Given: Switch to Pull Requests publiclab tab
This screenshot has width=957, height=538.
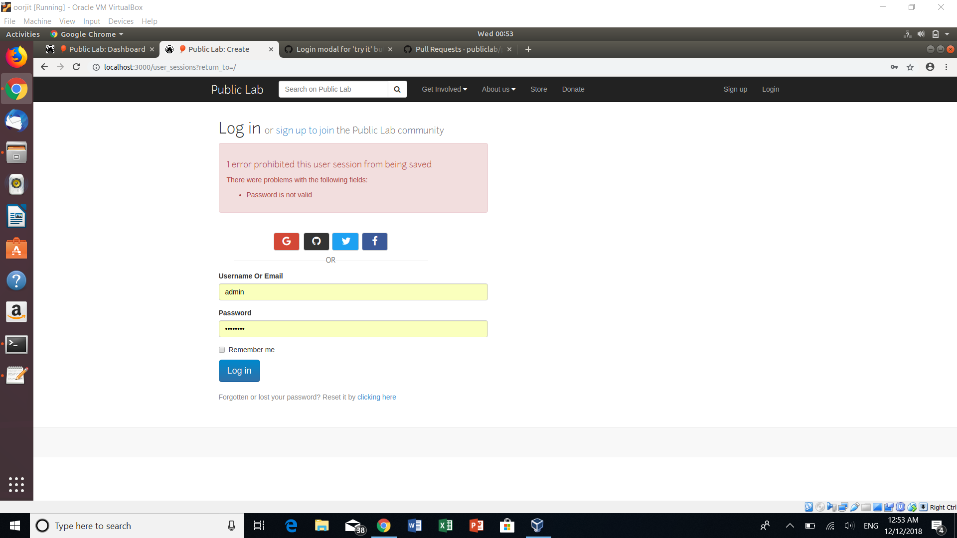Looking at the screenshot, I should click(456, 49).
